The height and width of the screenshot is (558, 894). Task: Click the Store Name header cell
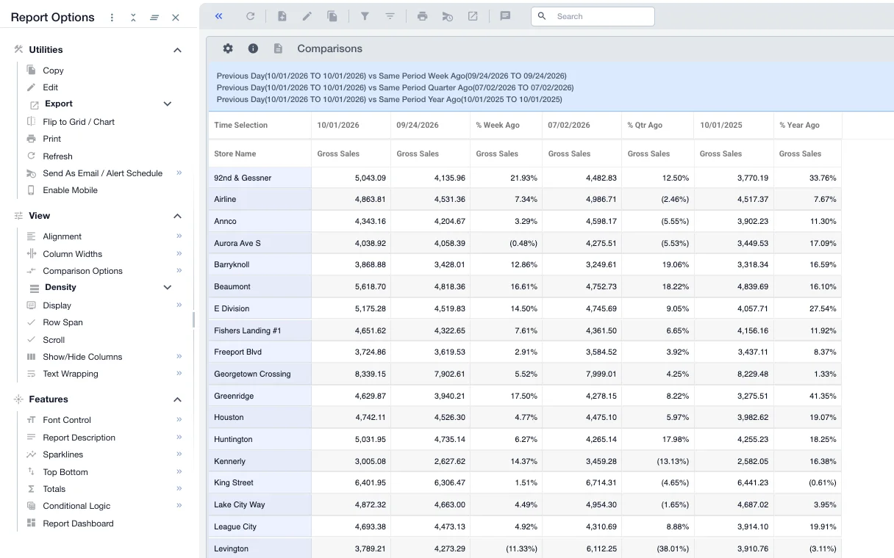[x=260, y=153]
